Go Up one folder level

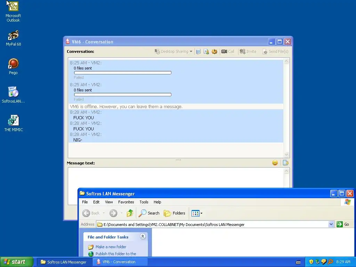tap(130, 213)
